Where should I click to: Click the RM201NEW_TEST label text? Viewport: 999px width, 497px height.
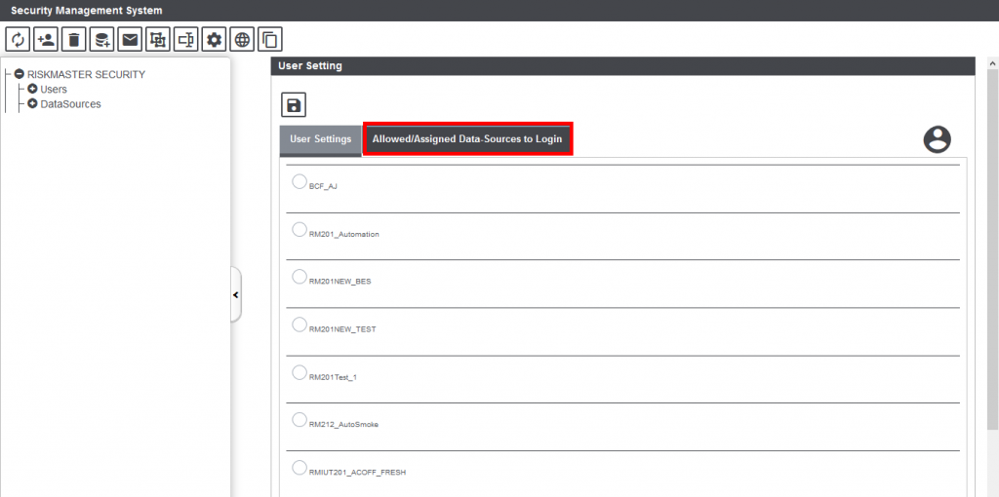coord(342,329)
